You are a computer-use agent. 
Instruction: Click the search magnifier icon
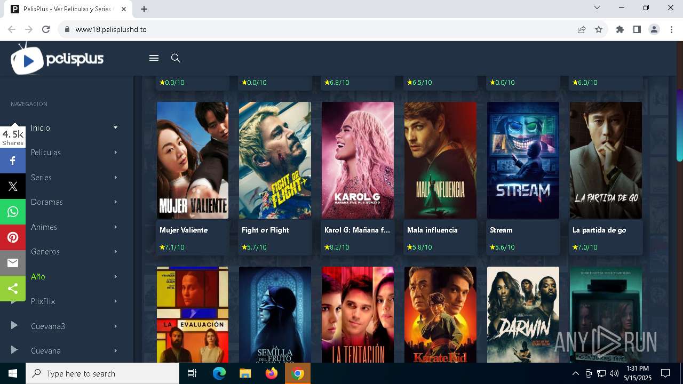[x=176, y=58]
